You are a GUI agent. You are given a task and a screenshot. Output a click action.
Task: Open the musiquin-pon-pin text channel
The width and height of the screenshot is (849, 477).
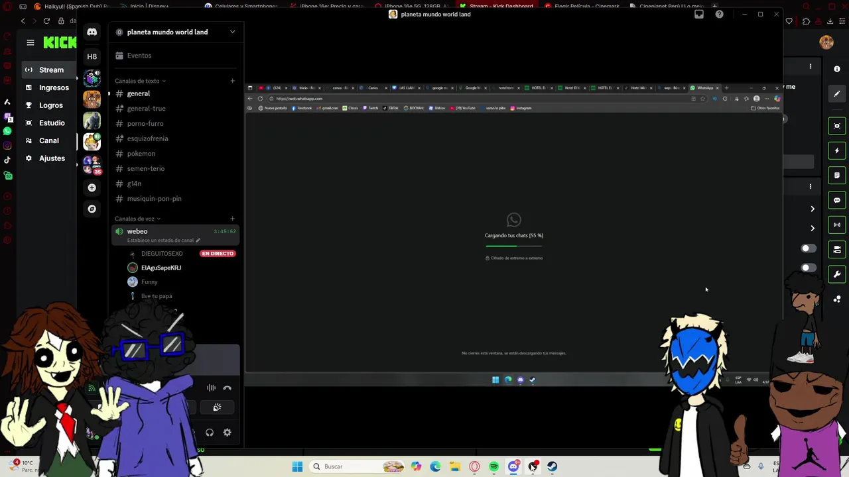[174, 199]
